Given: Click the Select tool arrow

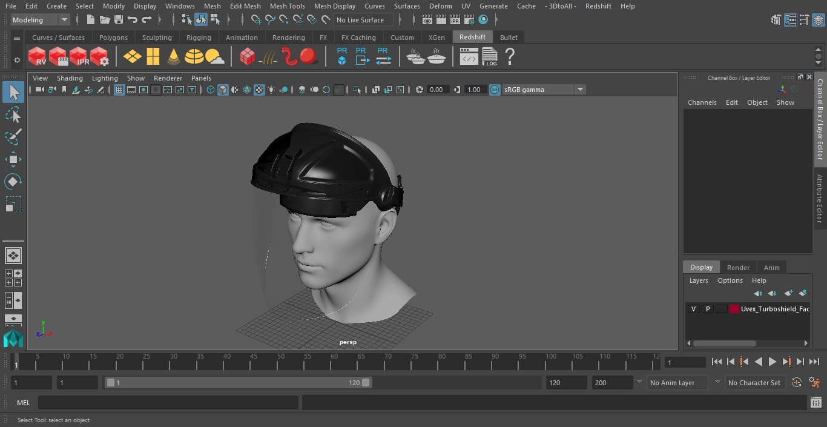Looking at the screenshot, I should [13, 92].
